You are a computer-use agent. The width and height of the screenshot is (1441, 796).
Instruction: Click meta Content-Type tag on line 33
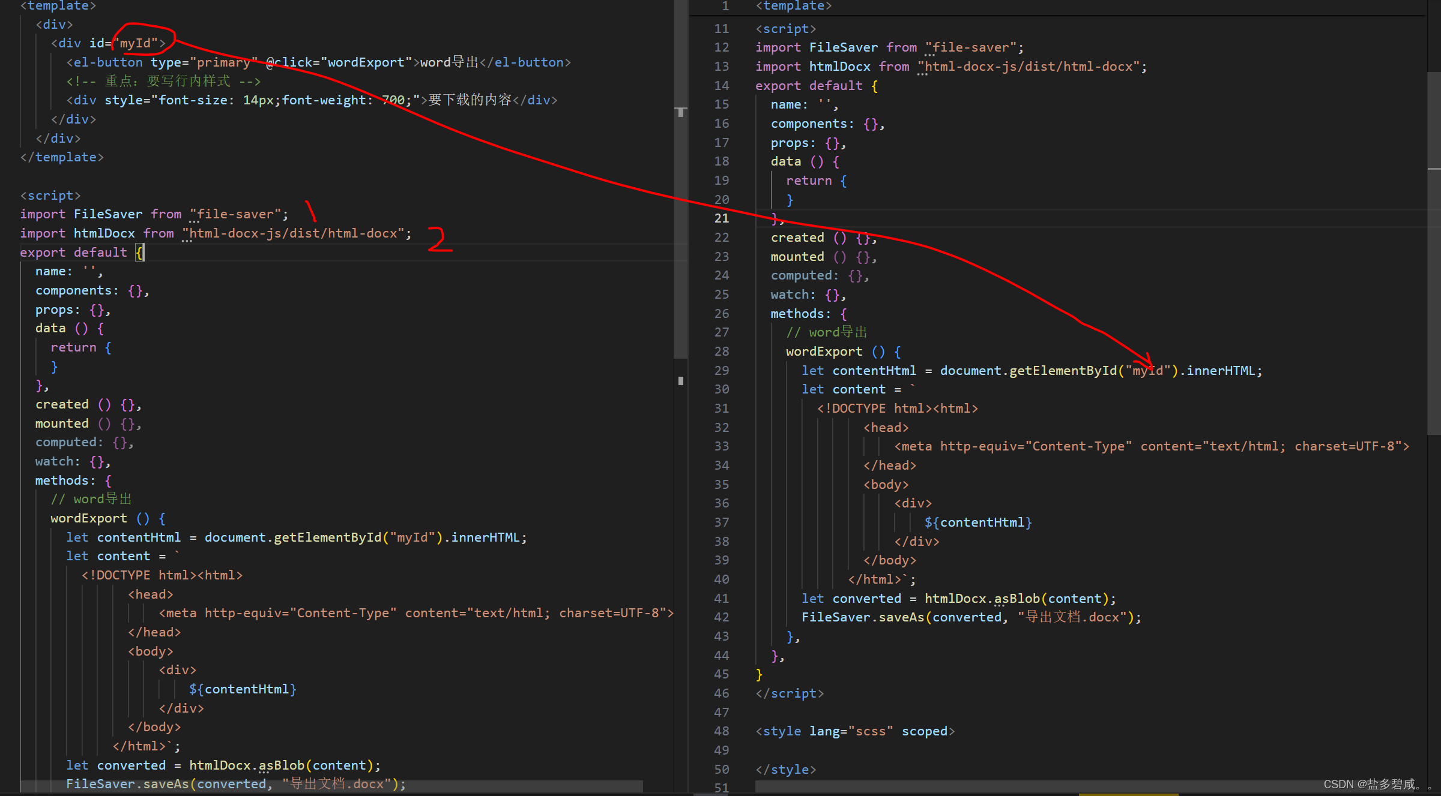(x=1152, y=446)
